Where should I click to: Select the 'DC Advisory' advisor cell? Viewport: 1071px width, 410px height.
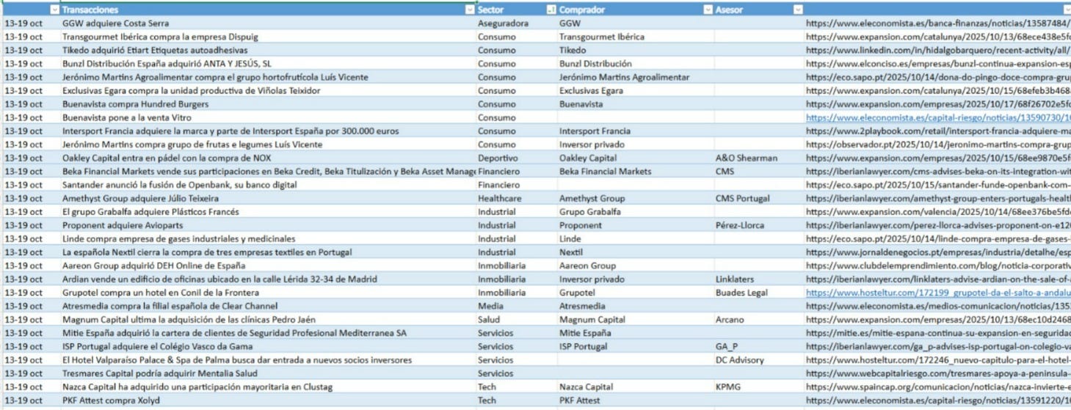pyautogui.click(x=758, y=360)
